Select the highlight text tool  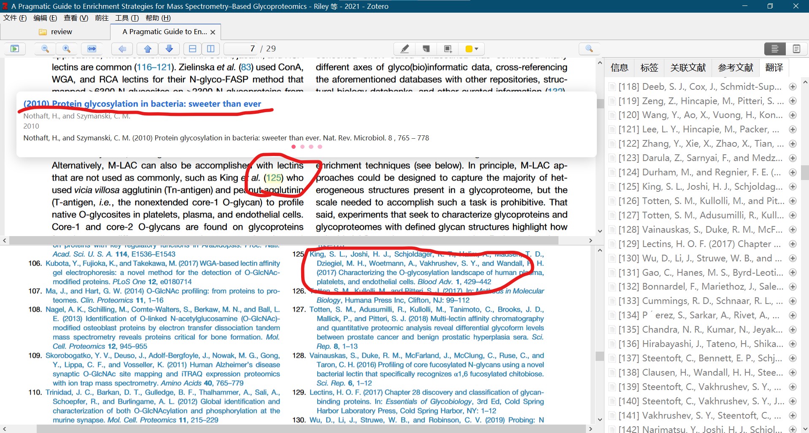404,48
